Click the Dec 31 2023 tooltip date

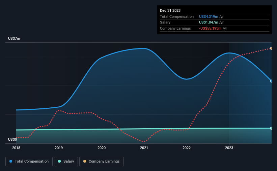(170, 10)
